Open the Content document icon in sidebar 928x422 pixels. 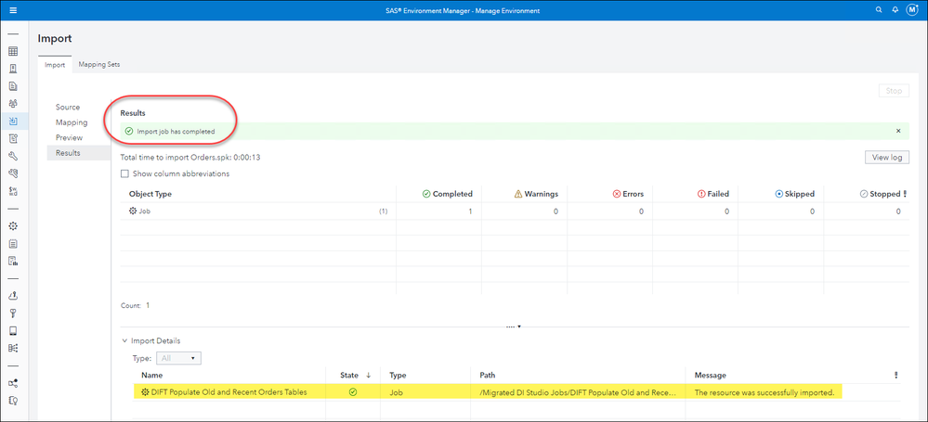tap(13, 86)
